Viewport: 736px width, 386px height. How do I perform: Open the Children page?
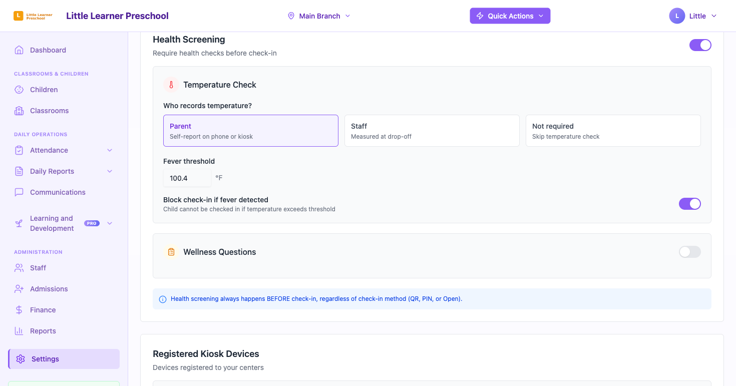(x=64, y=90)
